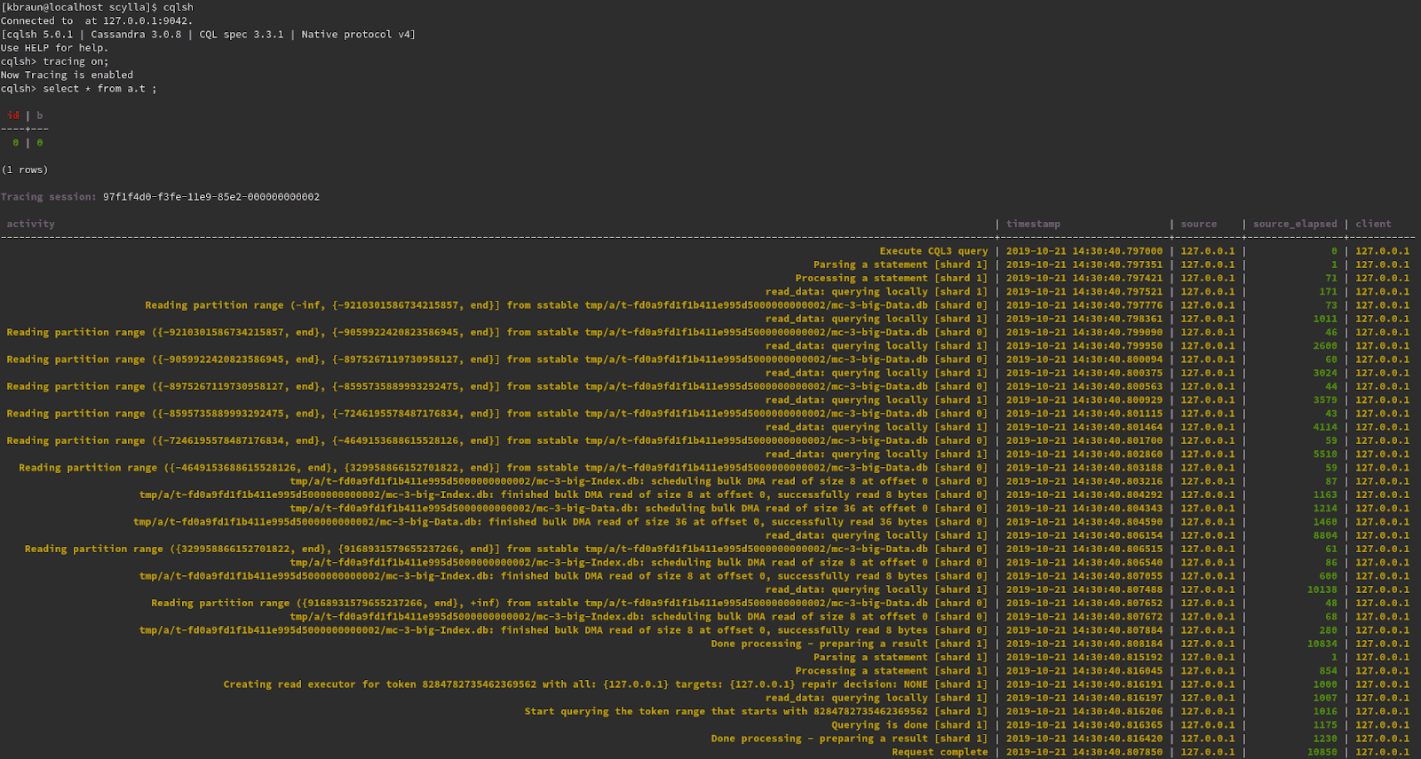Click the "Now Tracing is enabled" message

click(x=67, y=75)
